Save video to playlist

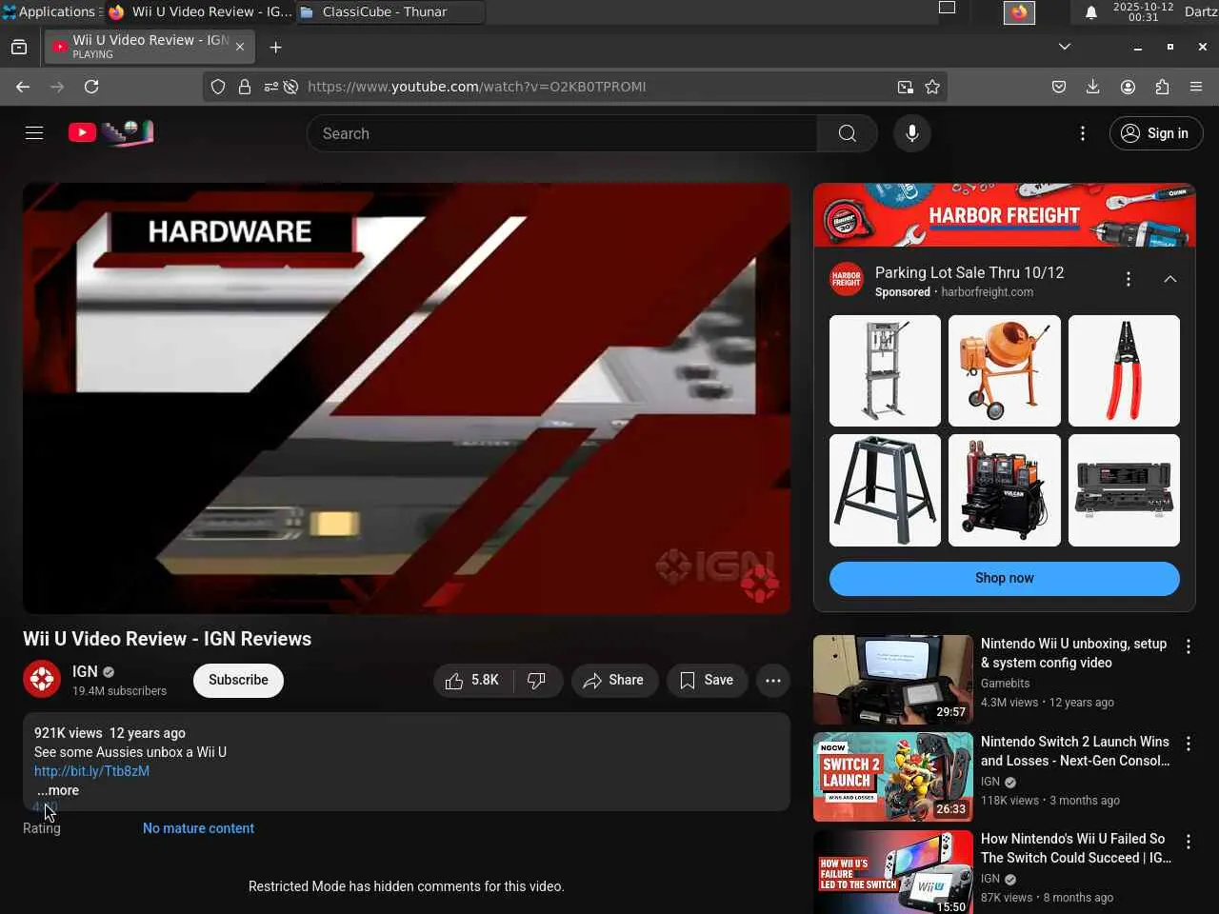[707, 680]
